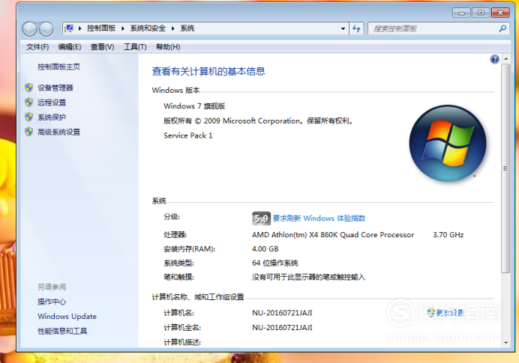Click the scroll up arrow of vertical scrollbar
The width and height of the screenshot is (519, 363).
(x=505, y=59)
